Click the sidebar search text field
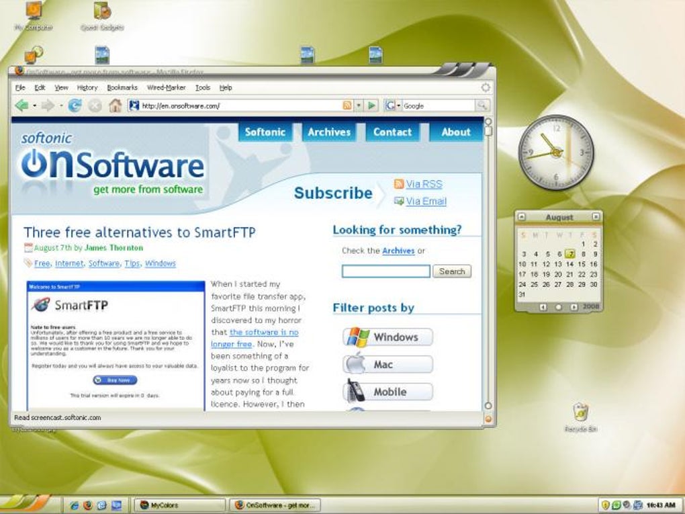 [x=386, y=271]
